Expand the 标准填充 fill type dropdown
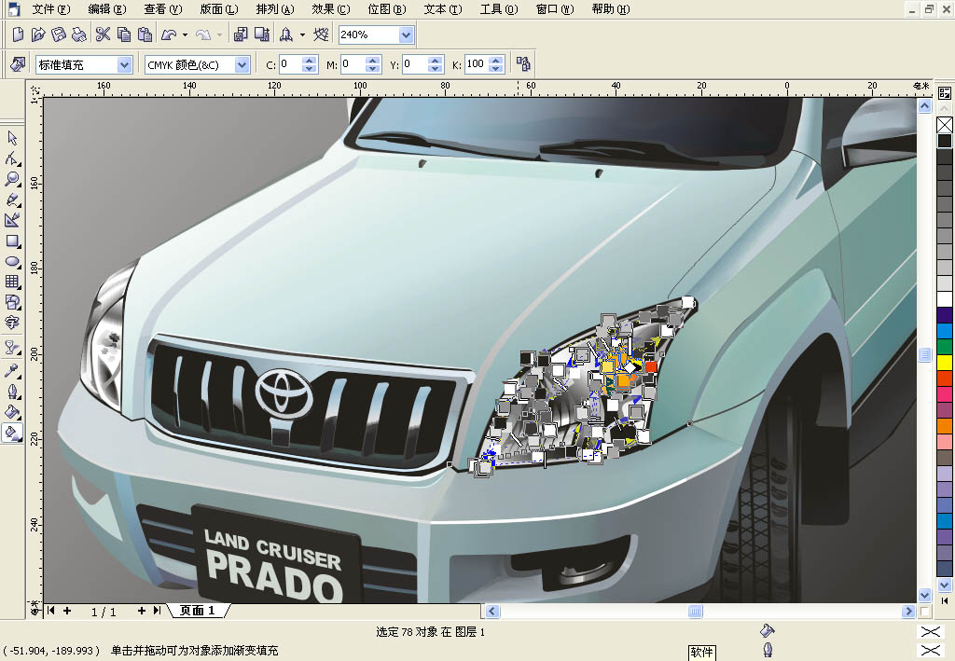Viewport: 955px width, 661px height. point(124,64)
